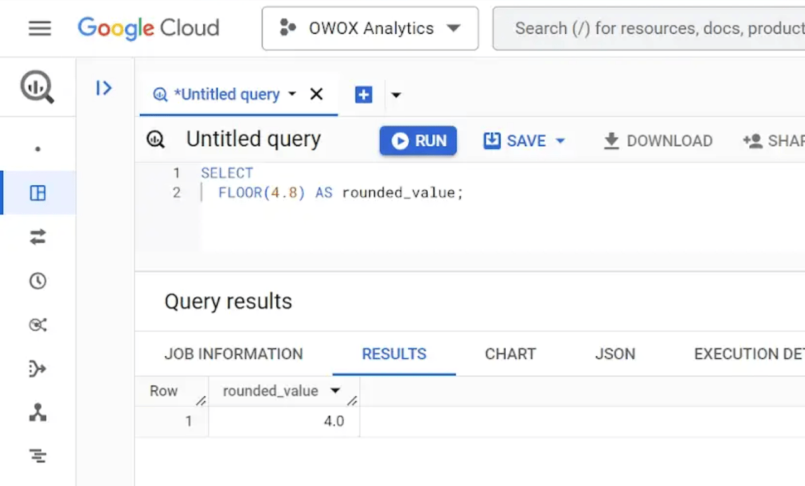Open Analytics Hub icon in sidebar
Screen dimensions: 805x486
[x=38, y=325]
